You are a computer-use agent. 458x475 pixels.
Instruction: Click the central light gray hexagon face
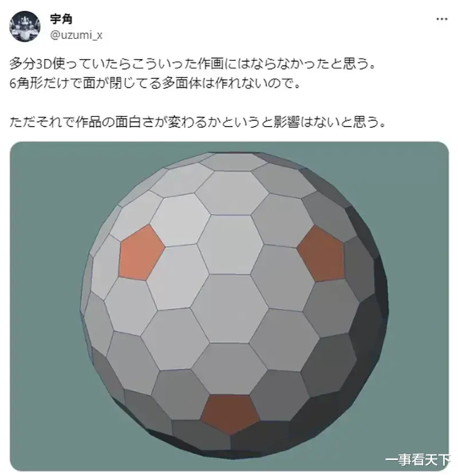pyautogui.click(x=231, y=308)
